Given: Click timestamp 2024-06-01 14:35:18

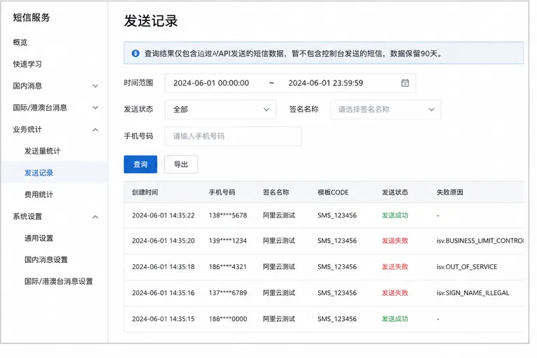Looking at the screenshot, I should (x=164, y=267).
